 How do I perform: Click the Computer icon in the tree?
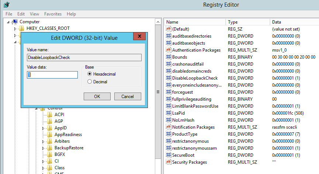pyautogui.click(x=15, y=21)
